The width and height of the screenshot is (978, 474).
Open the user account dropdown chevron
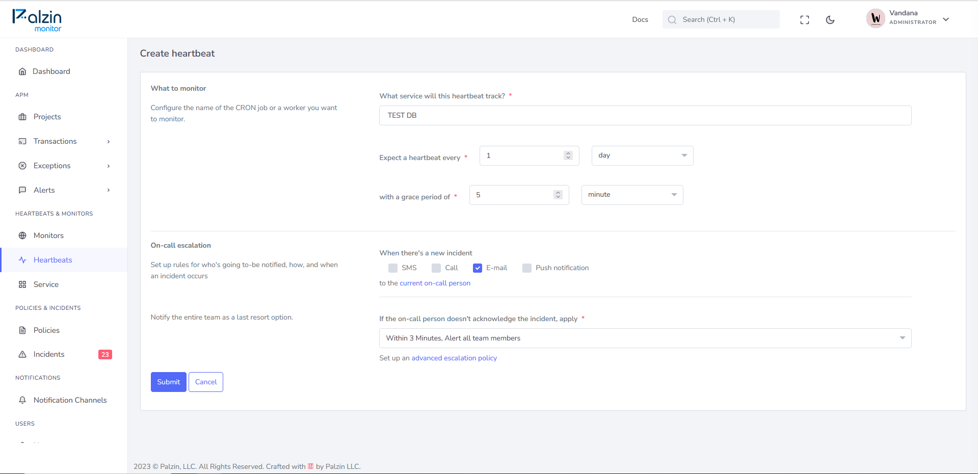[946, 19]
